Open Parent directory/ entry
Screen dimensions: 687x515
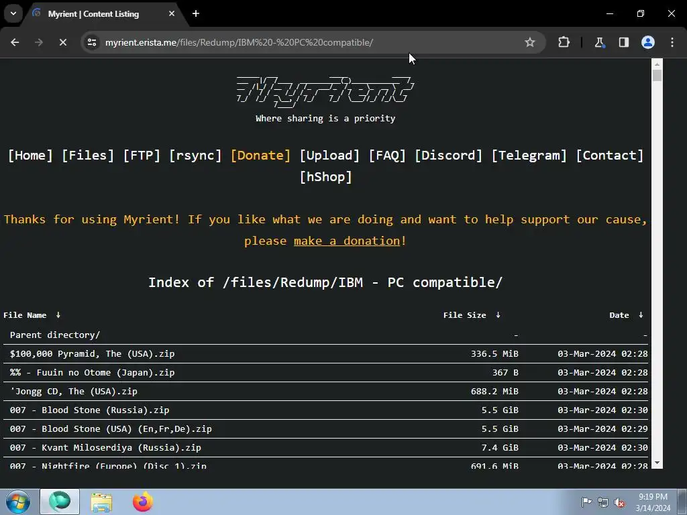[x=55, y=335]
